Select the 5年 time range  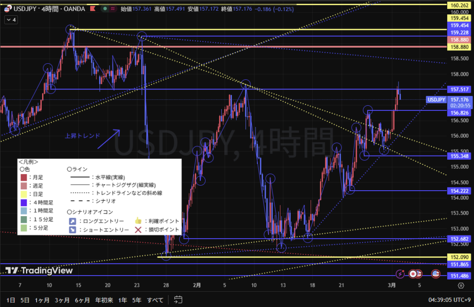pos(137,300)
